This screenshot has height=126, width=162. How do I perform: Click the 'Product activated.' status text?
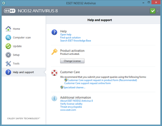tap(70, 54)
